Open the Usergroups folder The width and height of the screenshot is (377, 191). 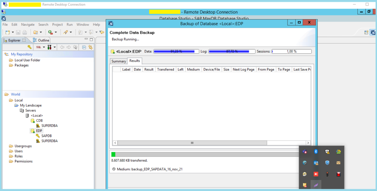20,146
